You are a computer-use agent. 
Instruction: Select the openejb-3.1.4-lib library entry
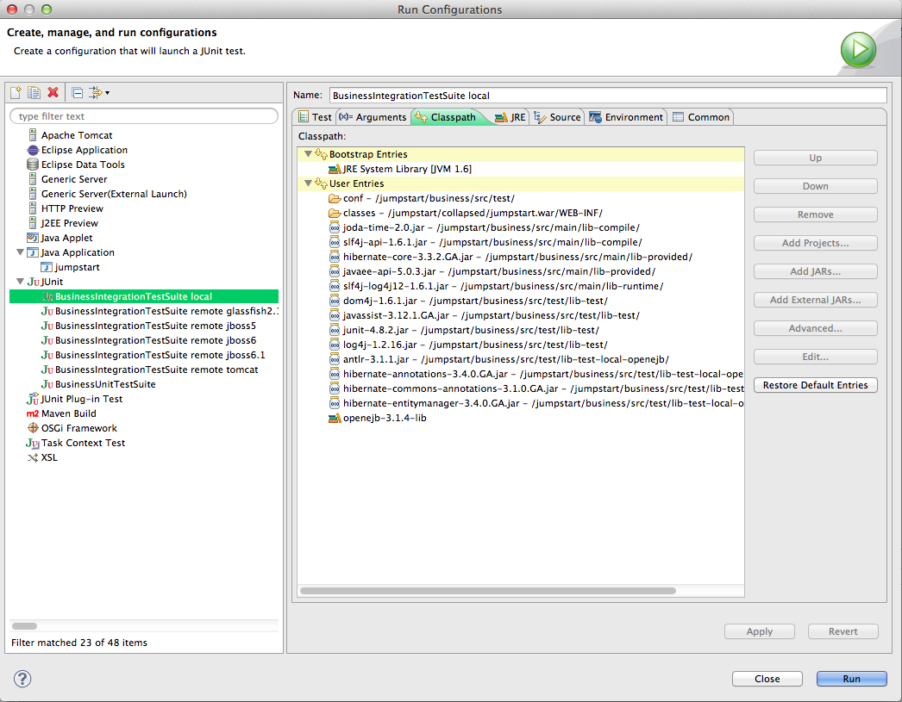tap(384, 418)
